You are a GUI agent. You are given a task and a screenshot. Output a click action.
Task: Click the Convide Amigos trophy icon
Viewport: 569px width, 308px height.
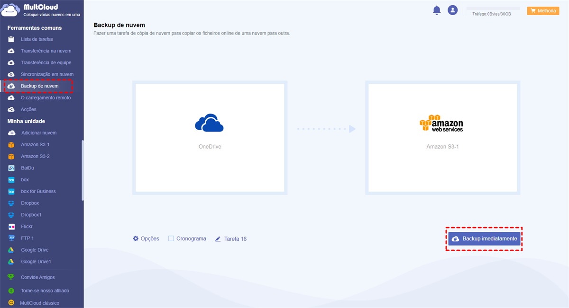tap(11, 277)
